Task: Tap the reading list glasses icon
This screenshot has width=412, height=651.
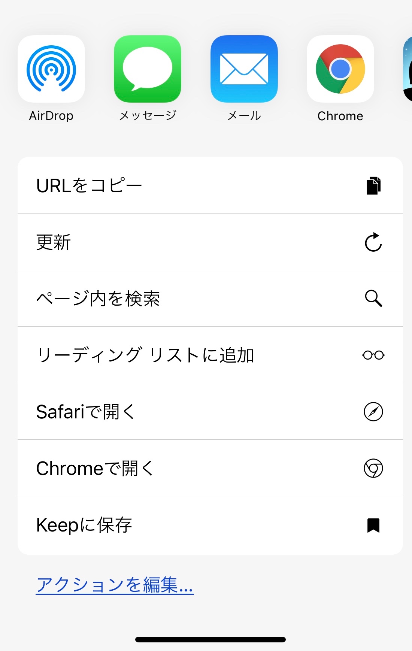Action: (x=373, y=355)
